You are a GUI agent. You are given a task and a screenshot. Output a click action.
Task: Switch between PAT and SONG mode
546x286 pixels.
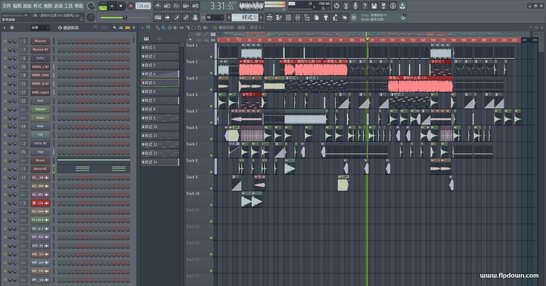(x=103, y=6)
